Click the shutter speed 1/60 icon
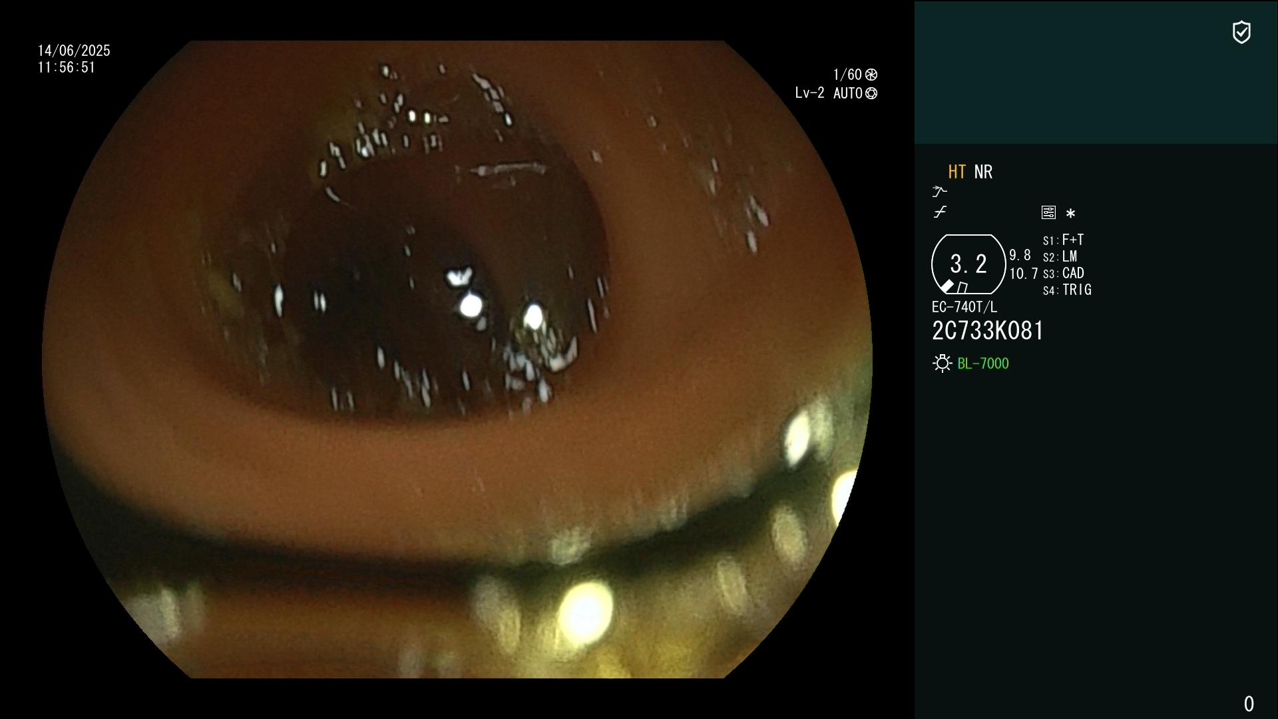The image size is (1278, 719). click(x=871, y=75)
